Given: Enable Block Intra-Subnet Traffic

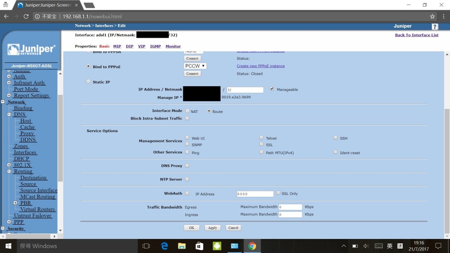Looking at the screenshot, I should (187, 118).
